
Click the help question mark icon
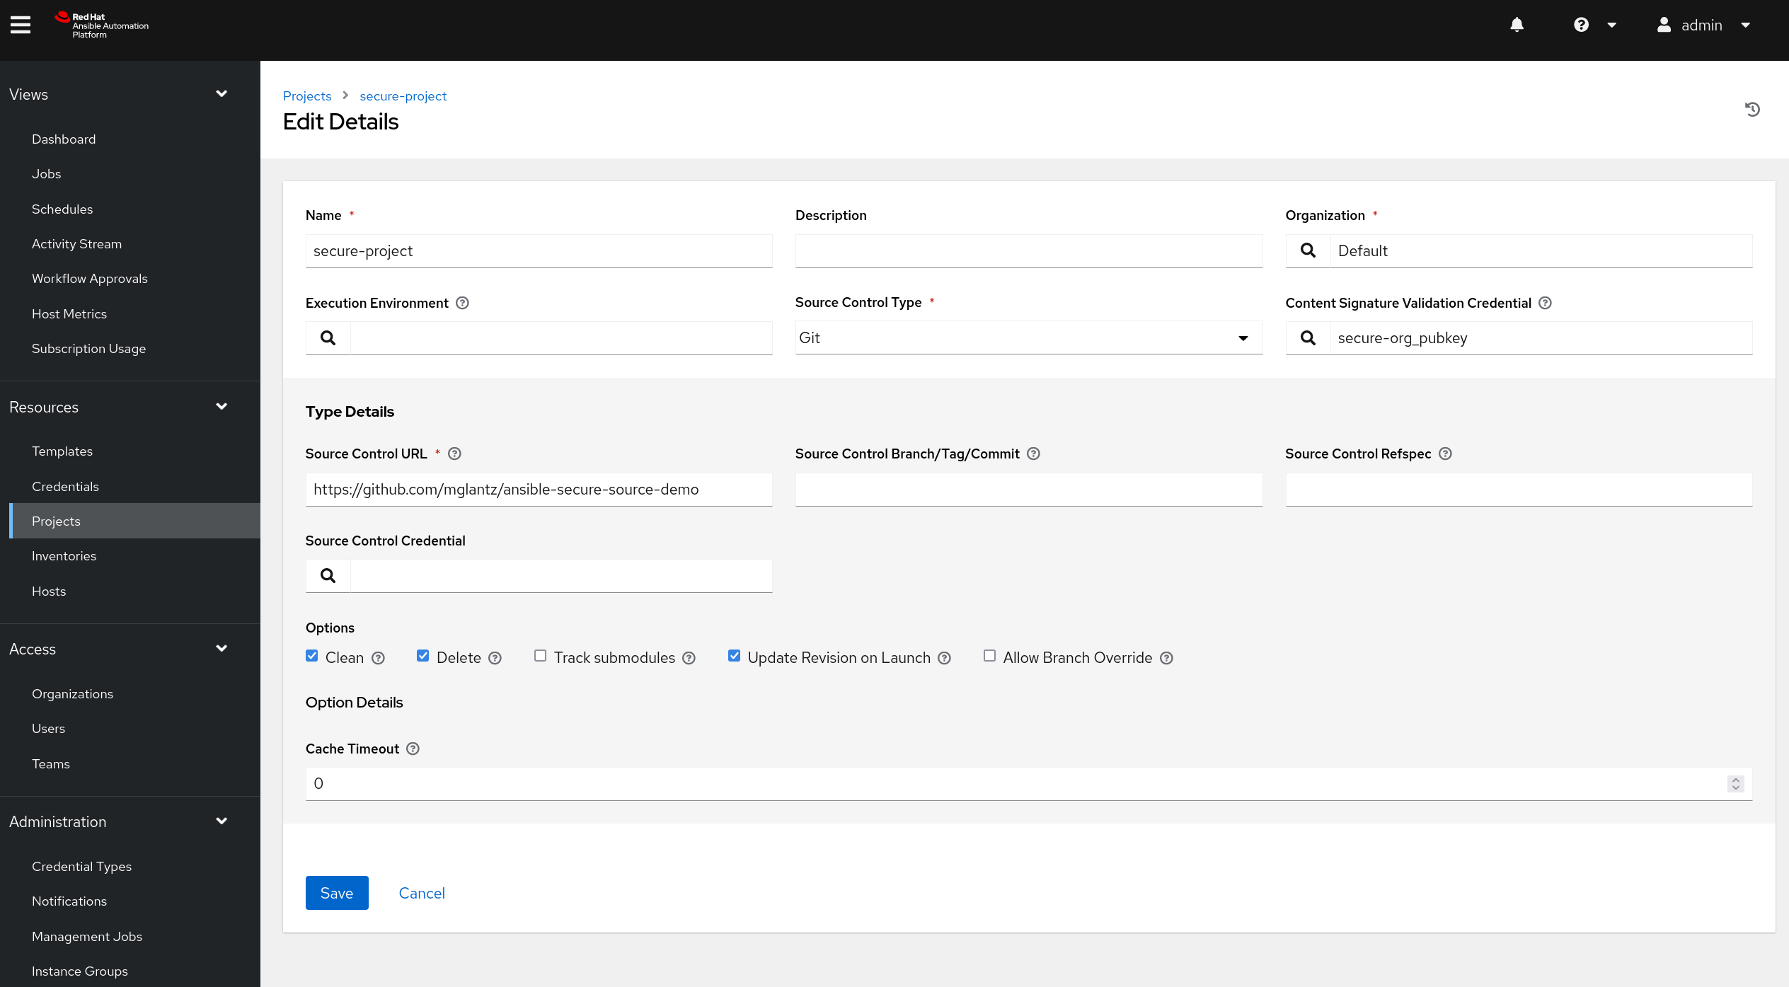[1580, 24]
